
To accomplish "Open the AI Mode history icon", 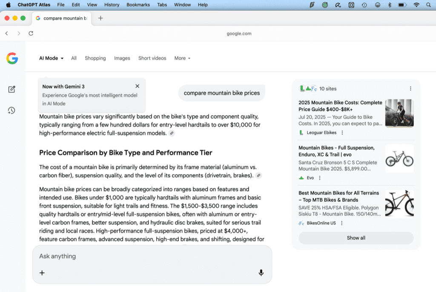I will [11, 110].
